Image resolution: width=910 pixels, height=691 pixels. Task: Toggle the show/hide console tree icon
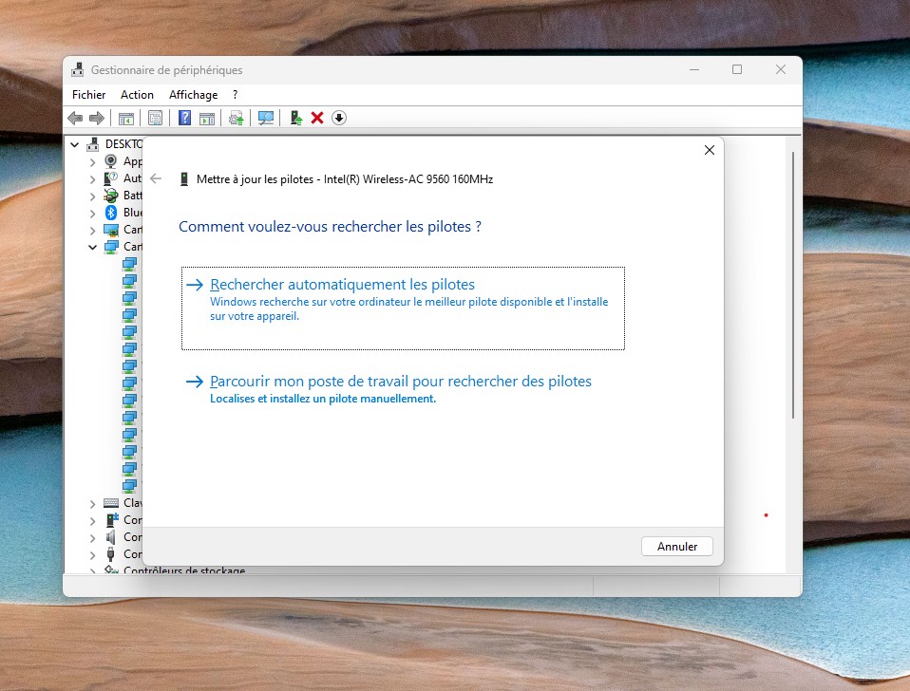pos(126,119)
